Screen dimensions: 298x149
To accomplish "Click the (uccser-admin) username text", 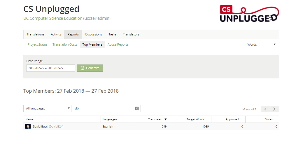I will (97, 18).
